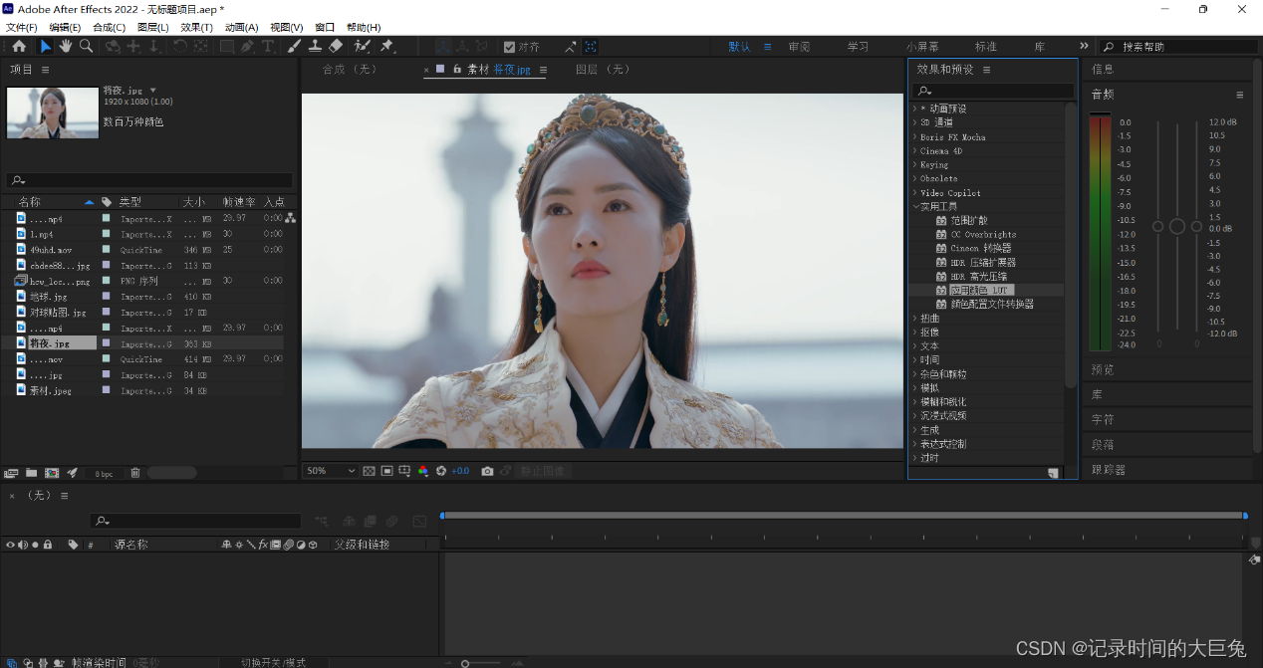Expand the 模糊和锐化 category
1263x668 pixels.
914,401
